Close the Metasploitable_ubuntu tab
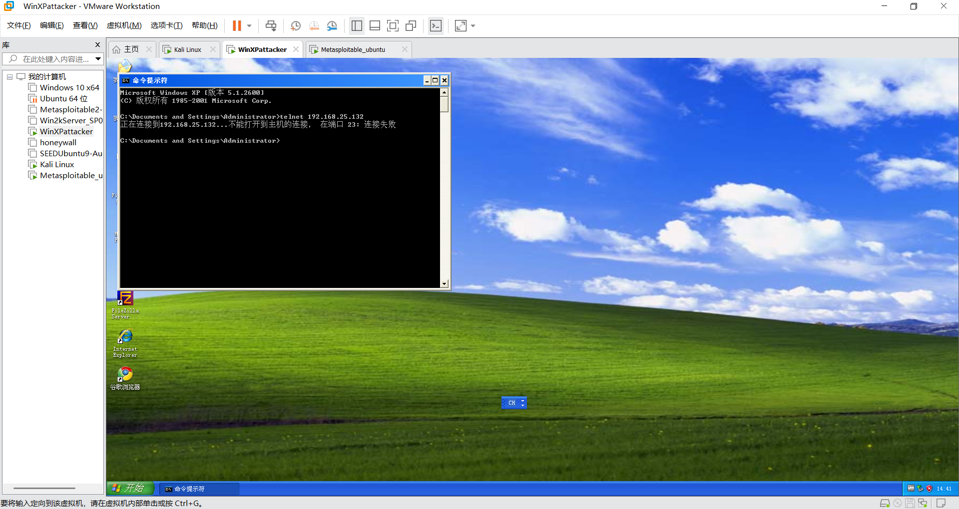The width and height of the screenshot is (959, 509). tap(405, 49)
